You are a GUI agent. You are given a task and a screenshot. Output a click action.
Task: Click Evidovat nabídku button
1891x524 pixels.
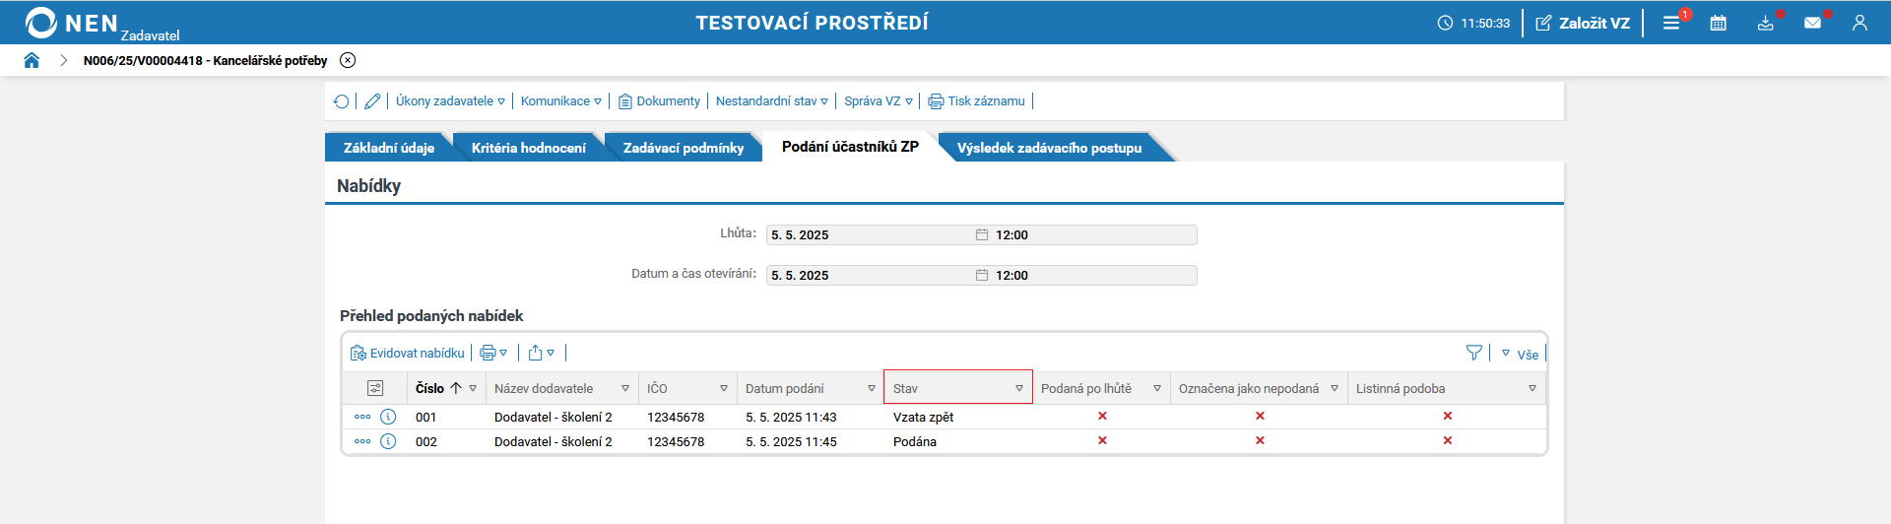click(x=408, y=353)
